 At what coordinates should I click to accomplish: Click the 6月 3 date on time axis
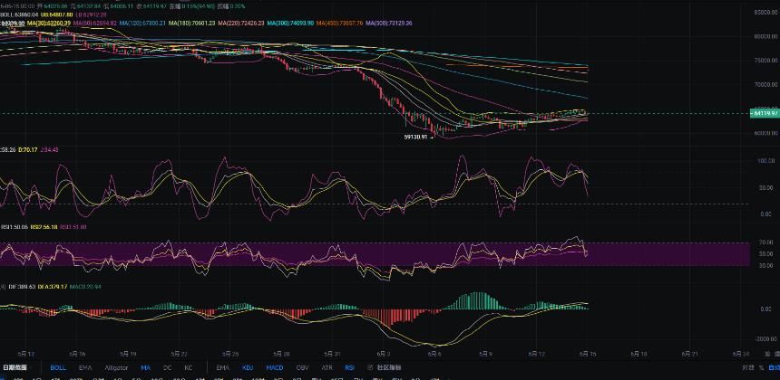383,354
